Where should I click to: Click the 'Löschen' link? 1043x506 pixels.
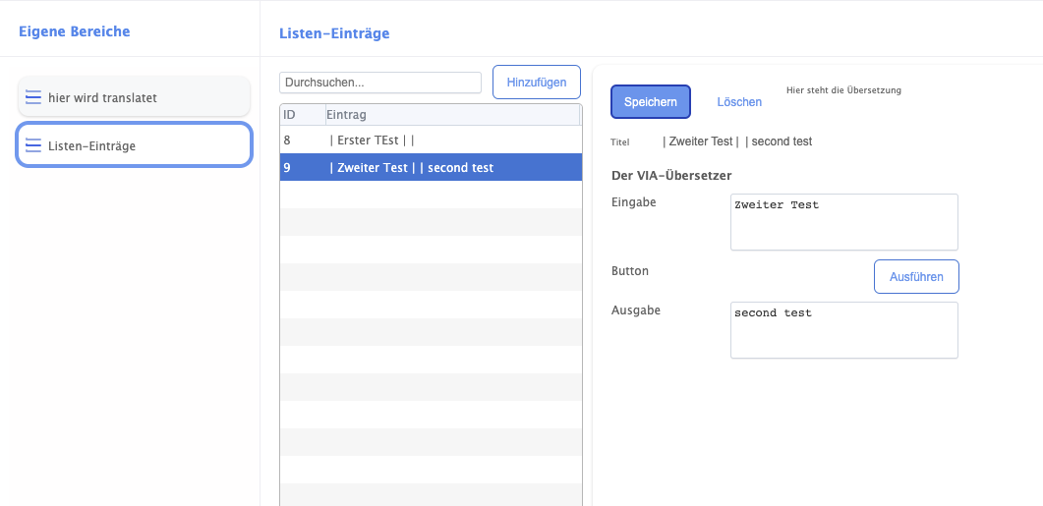739,102
